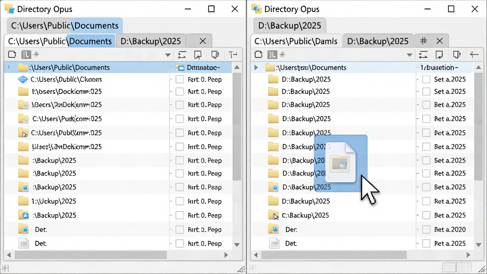Switch to D:\Backup\2025 tab in left window
The image size is (487, 274).
point(151,41)
